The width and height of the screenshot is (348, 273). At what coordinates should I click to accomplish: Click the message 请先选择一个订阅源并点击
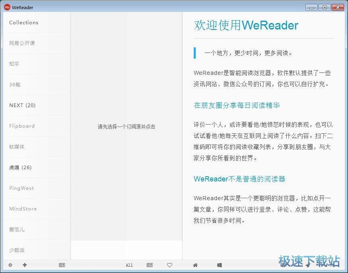(x=126, y=127)
